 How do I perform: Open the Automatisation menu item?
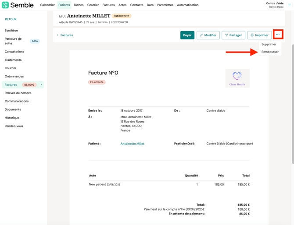pos(187,5)
